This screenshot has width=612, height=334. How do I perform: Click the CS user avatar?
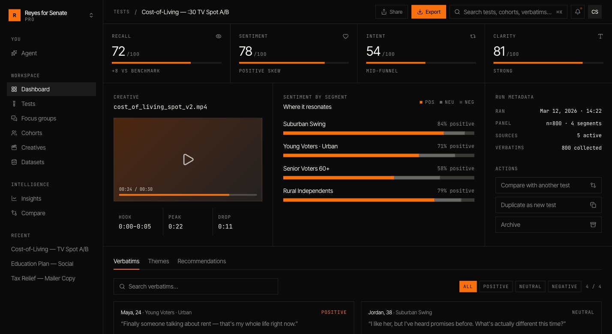click(595, 12)
